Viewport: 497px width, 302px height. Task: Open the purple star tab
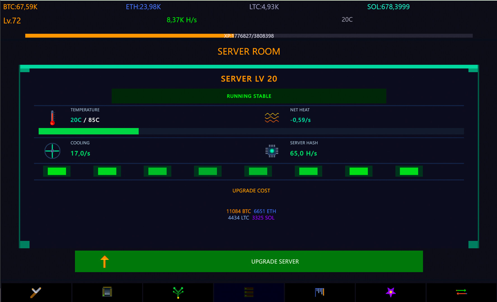click(x=391, y=292)
